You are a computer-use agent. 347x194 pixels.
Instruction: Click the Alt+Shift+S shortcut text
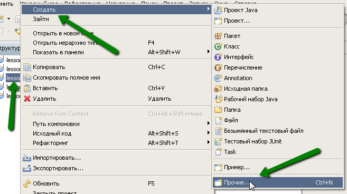(163, 133)
